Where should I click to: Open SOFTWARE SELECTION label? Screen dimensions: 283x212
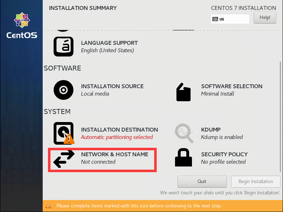pyautogui.click(x=232, y=86)
